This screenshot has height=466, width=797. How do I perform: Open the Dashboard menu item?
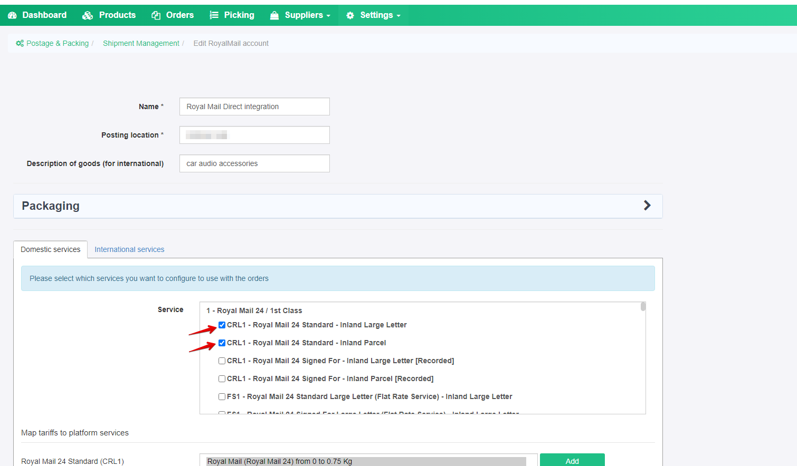(37, 15)
